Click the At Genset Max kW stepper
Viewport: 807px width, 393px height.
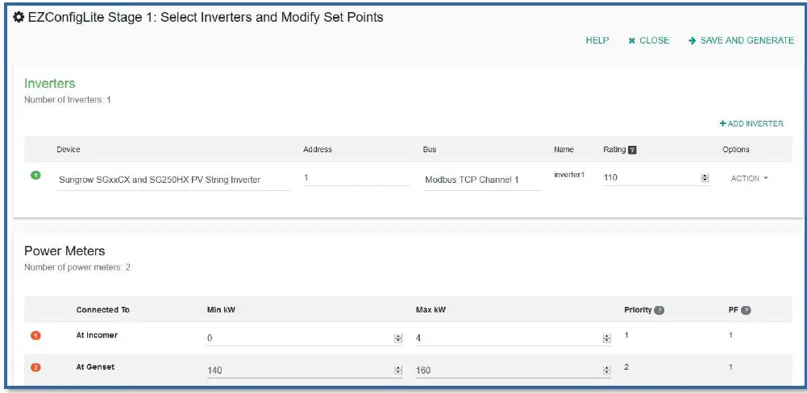tap(606, 370)
